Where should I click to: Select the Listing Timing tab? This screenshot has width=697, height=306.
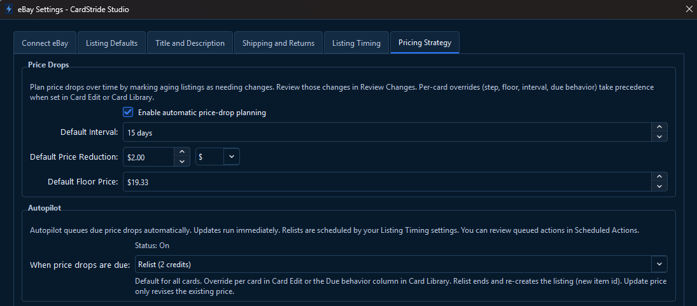[x=356, y=43]
